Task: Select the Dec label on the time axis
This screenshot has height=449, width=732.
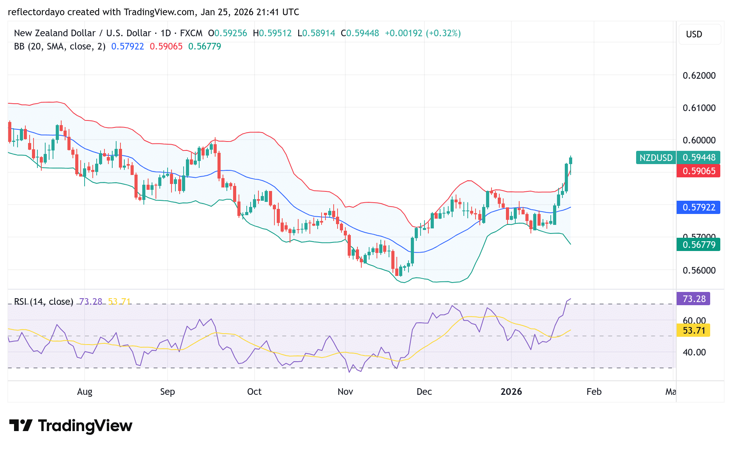Action: click(x=424, y=392)
